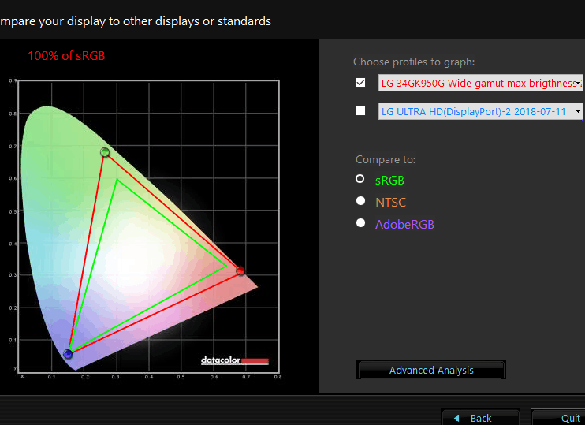Viewport: 585px width, 425px height.
Task: Click the sRGB label text
Action: pos(390,181)
